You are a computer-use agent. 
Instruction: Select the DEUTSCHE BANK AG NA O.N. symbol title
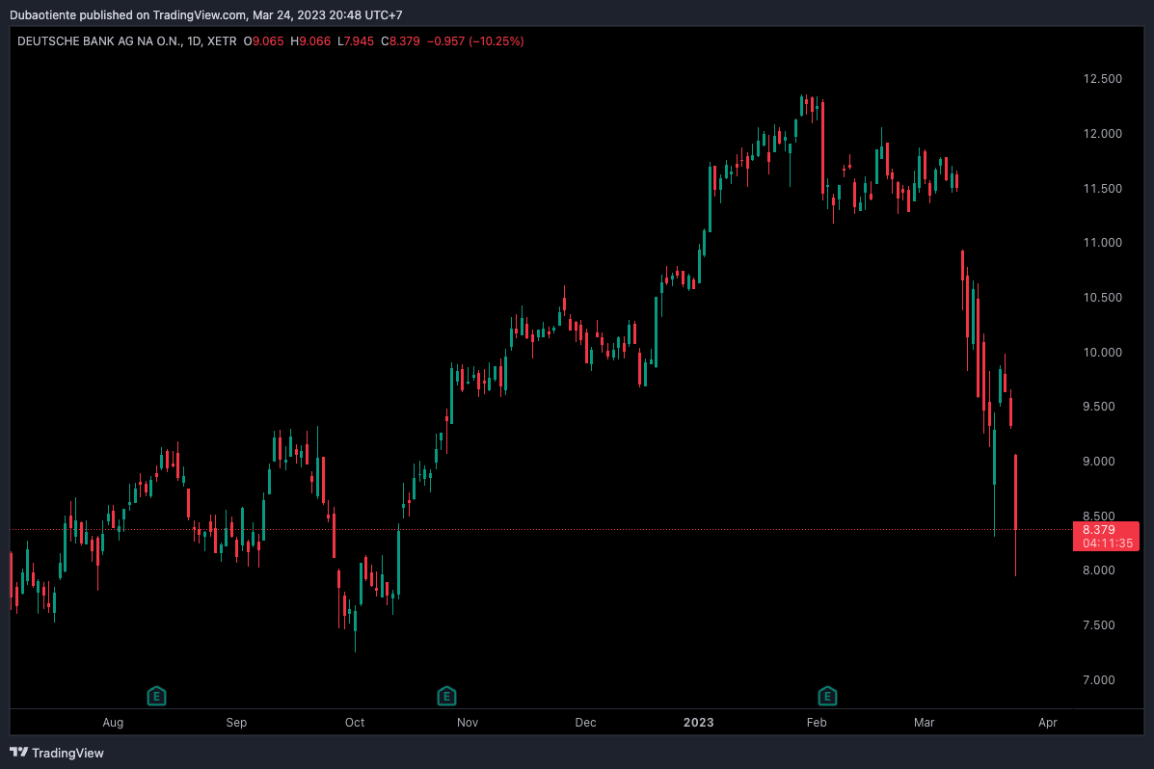[99, 41]
